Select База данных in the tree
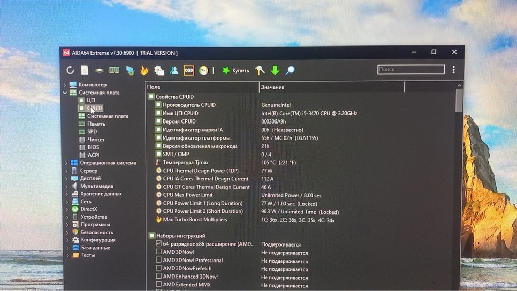 (95, 248)
